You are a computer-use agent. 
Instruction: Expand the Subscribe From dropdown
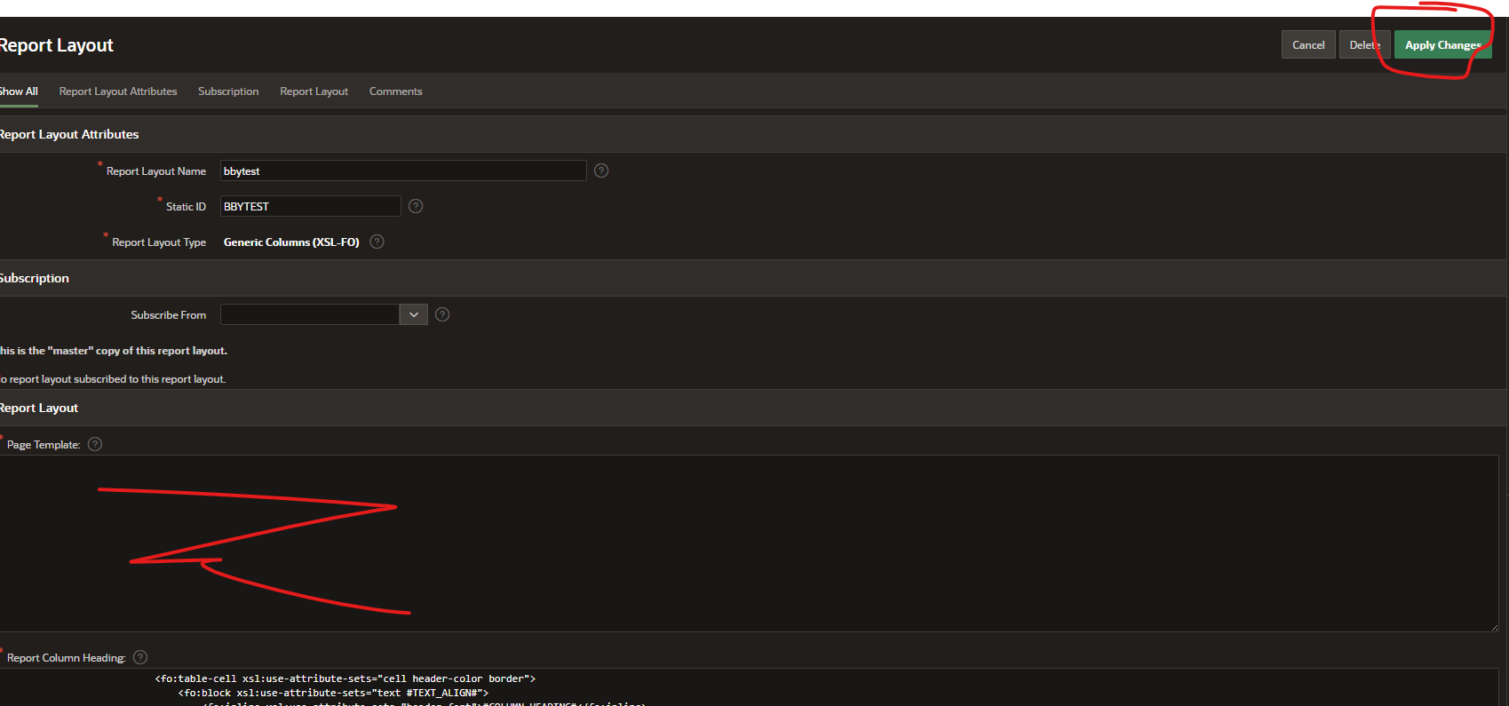413,314
